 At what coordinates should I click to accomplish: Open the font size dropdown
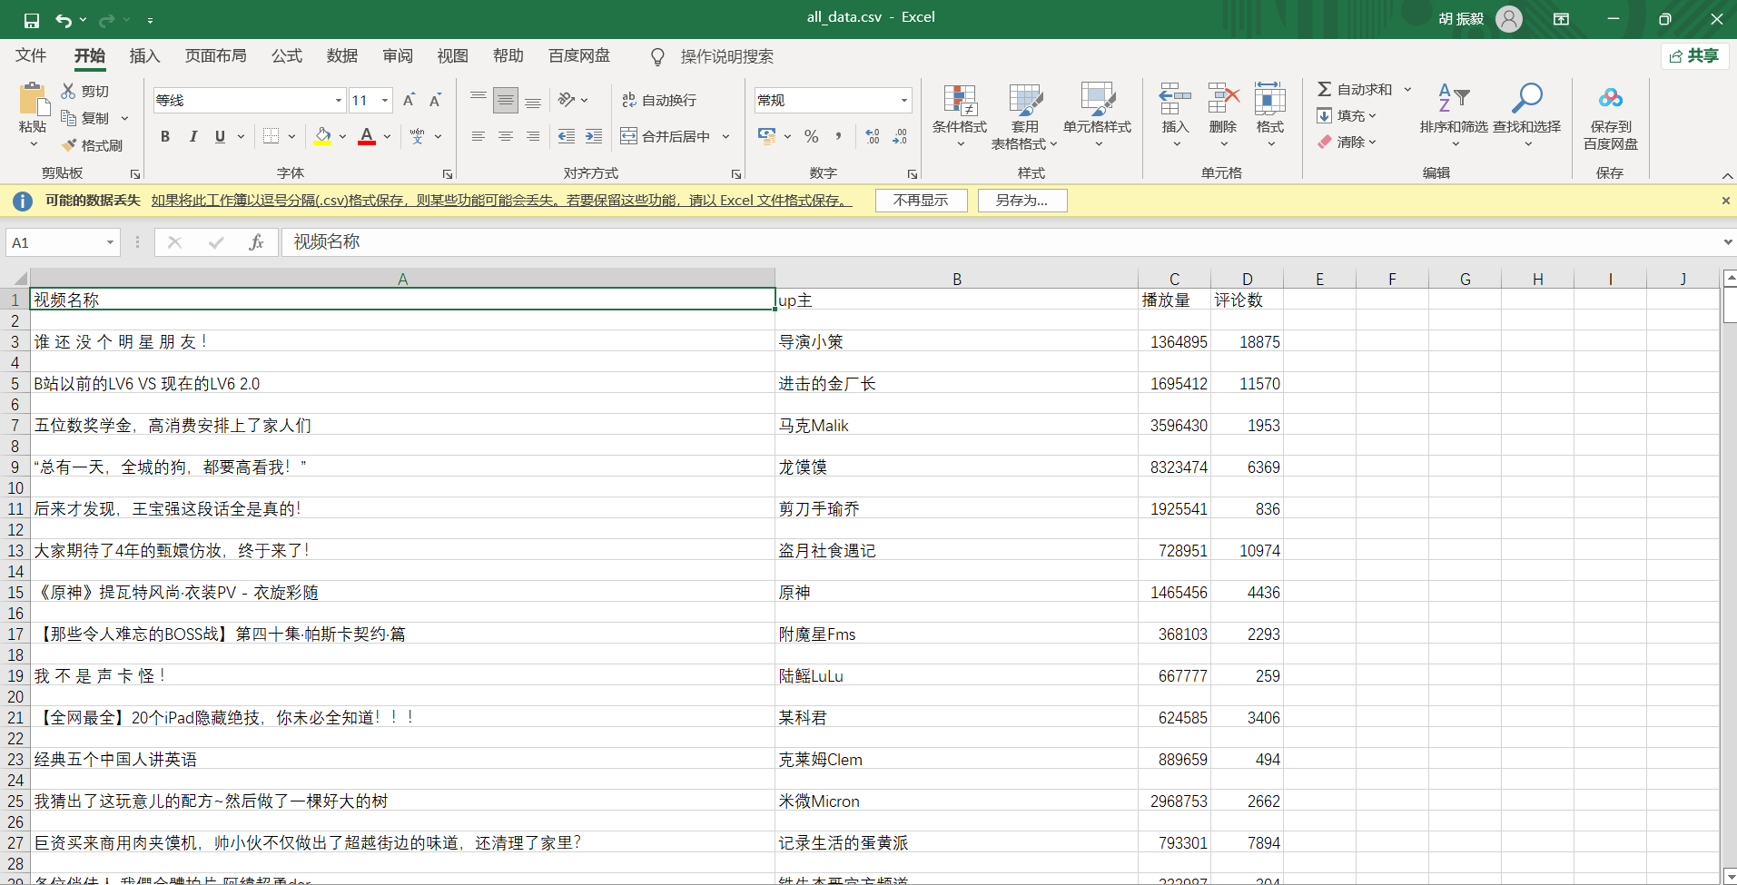(x=385, y=100)
